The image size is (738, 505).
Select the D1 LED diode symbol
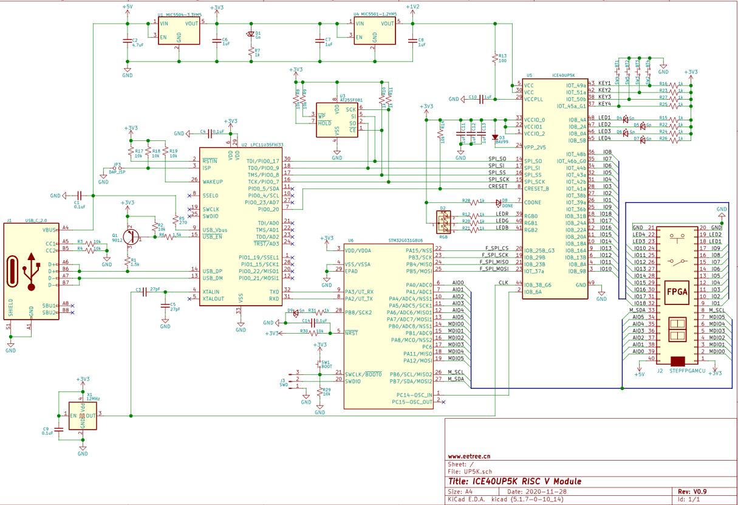click(x=251, y=35)
